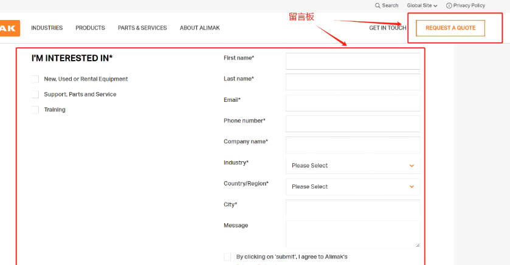Viewport: 510px width, 265px height.
Task: Open the Products menu
Action: (x=90, y=28)
